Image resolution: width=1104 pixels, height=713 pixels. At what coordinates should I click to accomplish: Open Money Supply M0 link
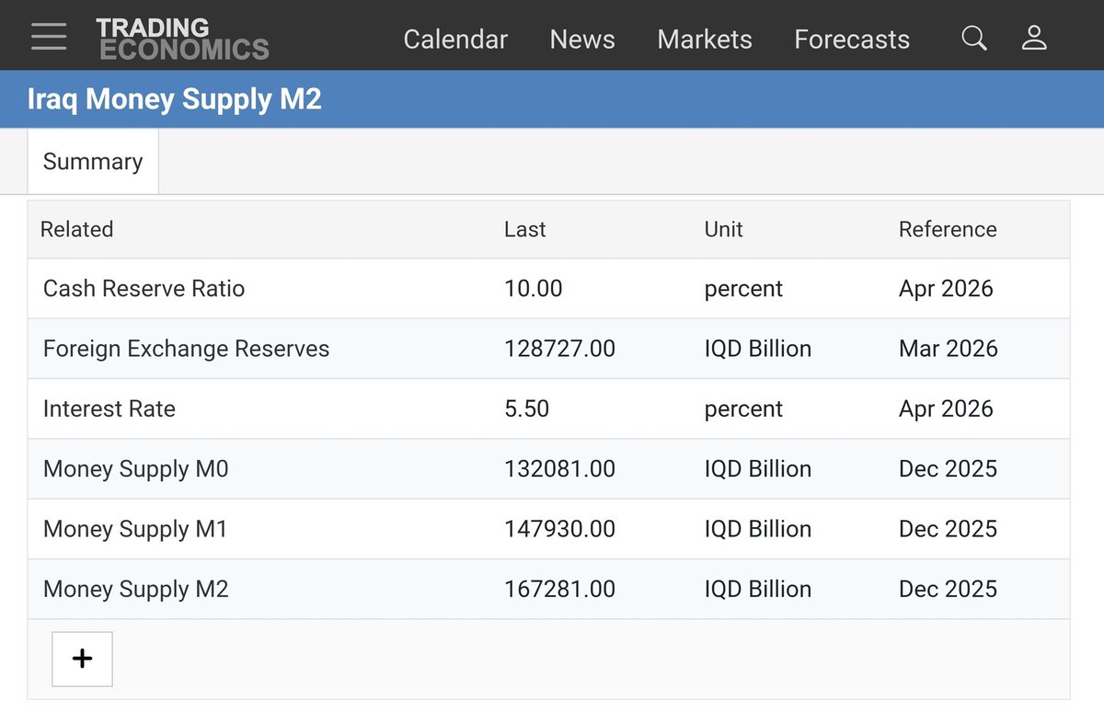tap(135, 468)
